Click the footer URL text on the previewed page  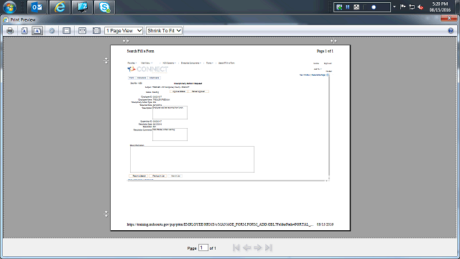coord(220,224)
